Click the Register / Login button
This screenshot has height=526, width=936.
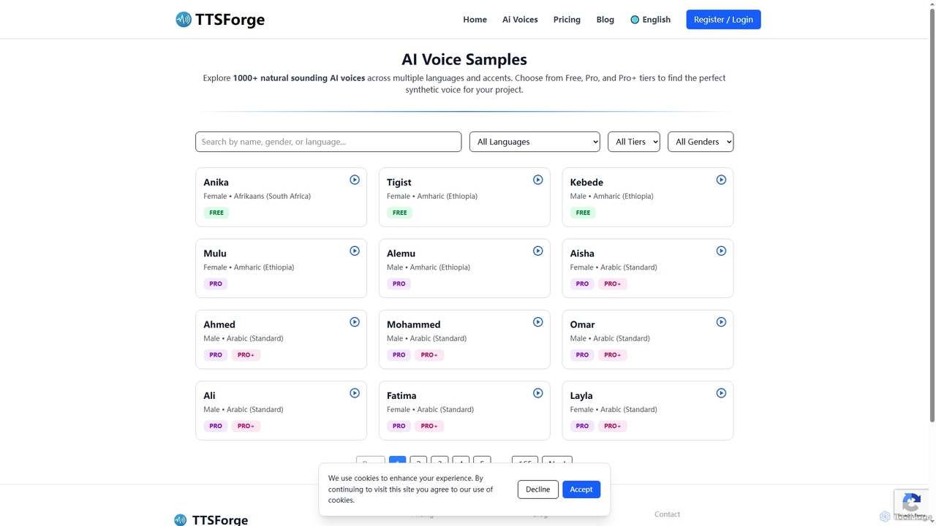pos(723,20)
